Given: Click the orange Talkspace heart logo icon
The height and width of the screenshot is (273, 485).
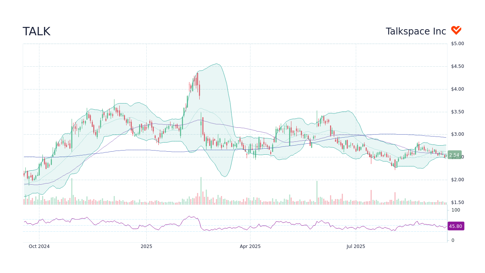Looking at the screenshot, I should [456, 30].
